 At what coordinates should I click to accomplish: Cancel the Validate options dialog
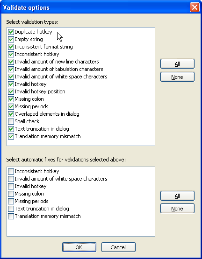(x=118, y=247)
